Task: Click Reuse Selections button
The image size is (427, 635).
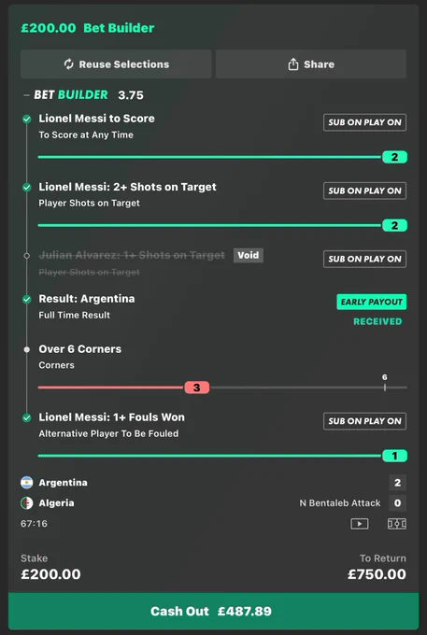Action: (x=116, y=64)
